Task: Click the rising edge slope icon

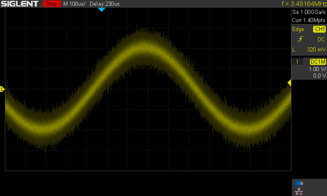Action: coord(300,39)
